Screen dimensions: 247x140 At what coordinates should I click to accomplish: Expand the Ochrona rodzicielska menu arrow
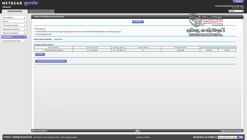[24, 33]
